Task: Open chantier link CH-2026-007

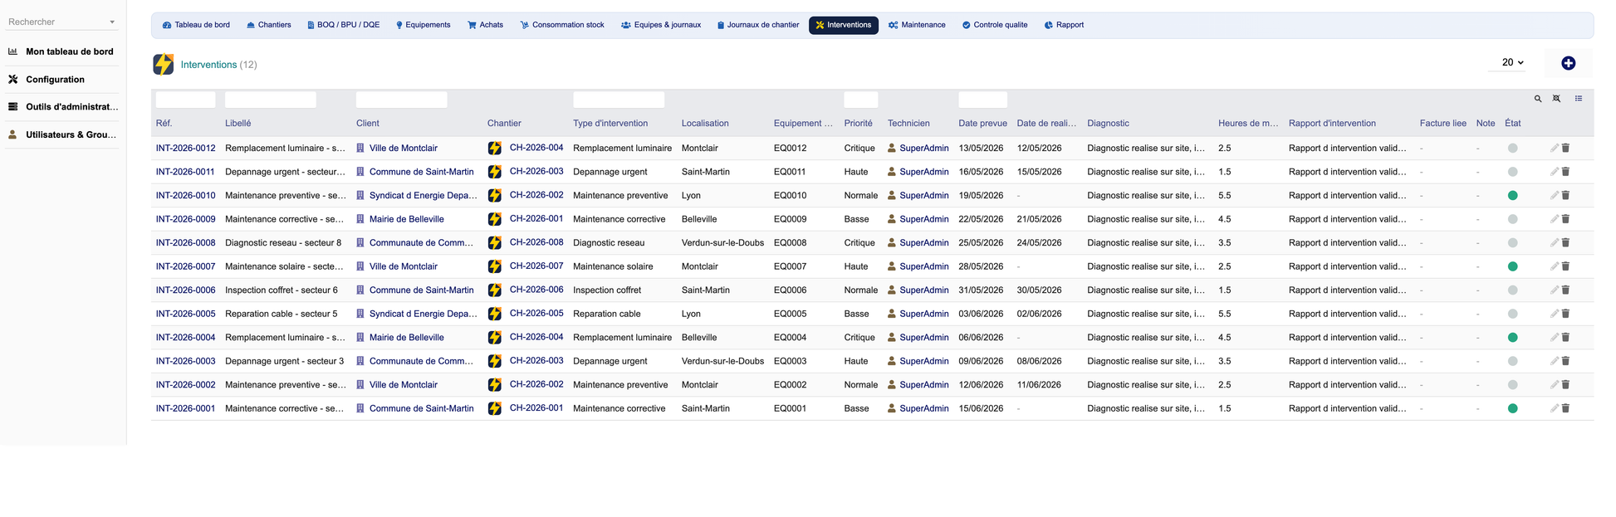Action: click(536, 266)
